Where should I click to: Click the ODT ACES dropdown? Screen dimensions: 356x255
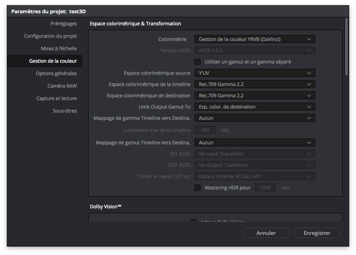pyautogui.click(x=255, y=165)
